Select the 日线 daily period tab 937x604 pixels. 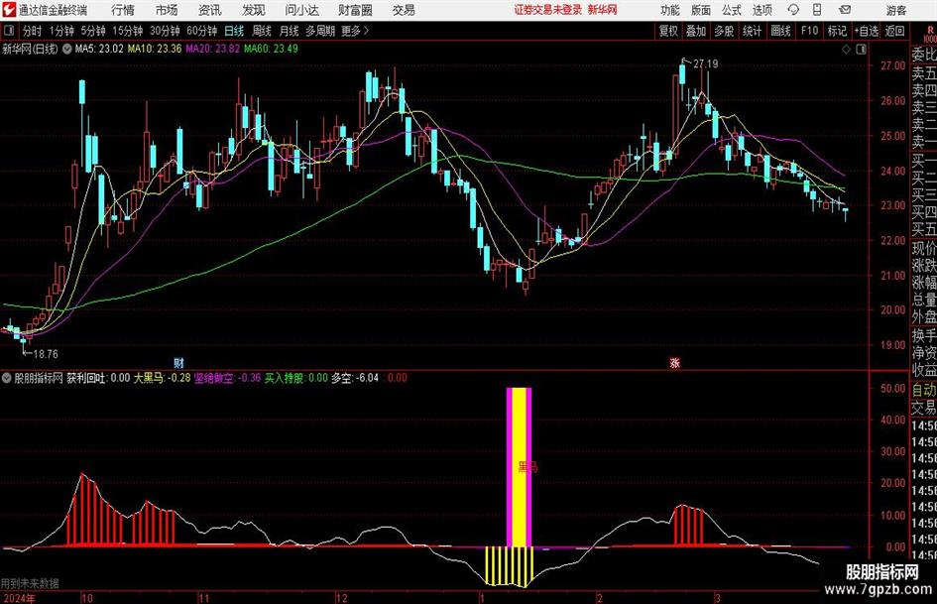[x=234, y=31]
